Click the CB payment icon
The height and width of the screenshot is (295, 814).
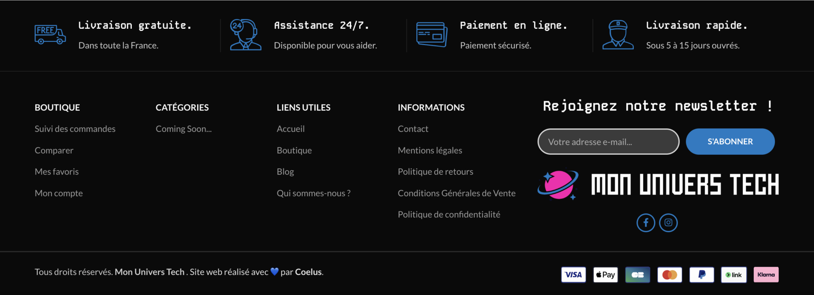[637, 274]
